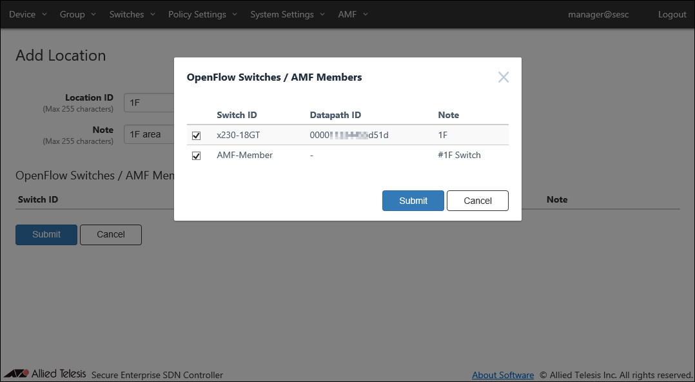Click the Add Location page heading
Image resolution: width=695 pixels, height=382 pixels.
(61, 55)
